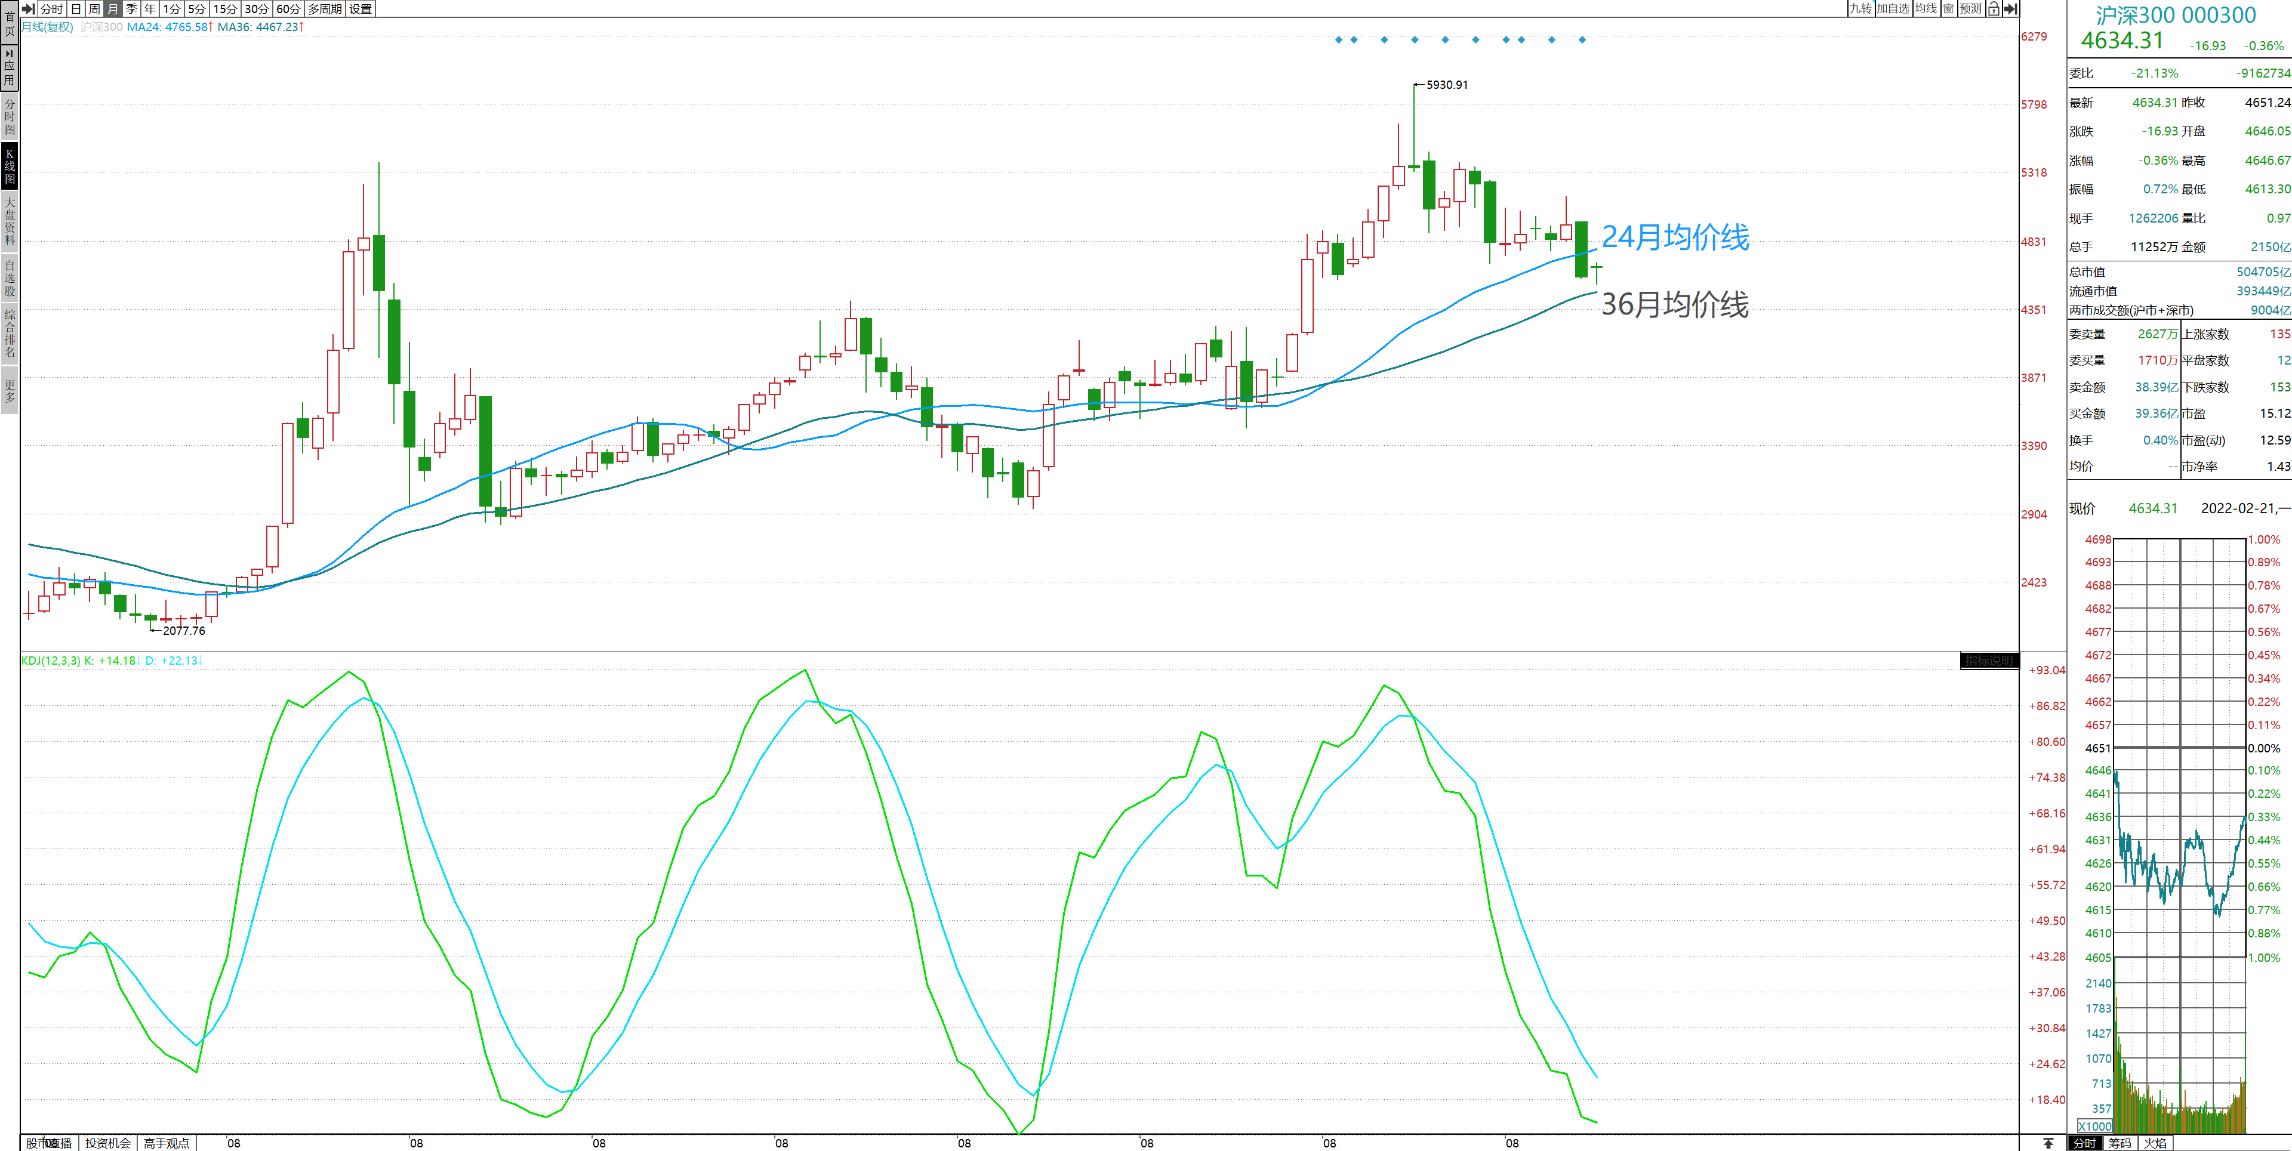Open the 多周期 multi-period dropdown
The height and width of the screenshot is (1151, 2292).
click(x=325, y=9)
